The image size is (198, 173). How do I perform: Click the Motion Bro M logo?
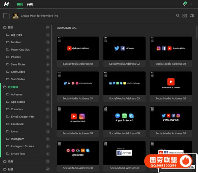[x=6, y=4]
